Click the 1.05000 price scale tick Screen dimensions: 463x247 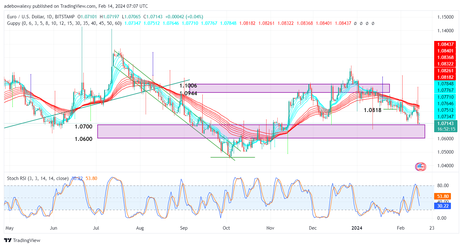(446, 152)
